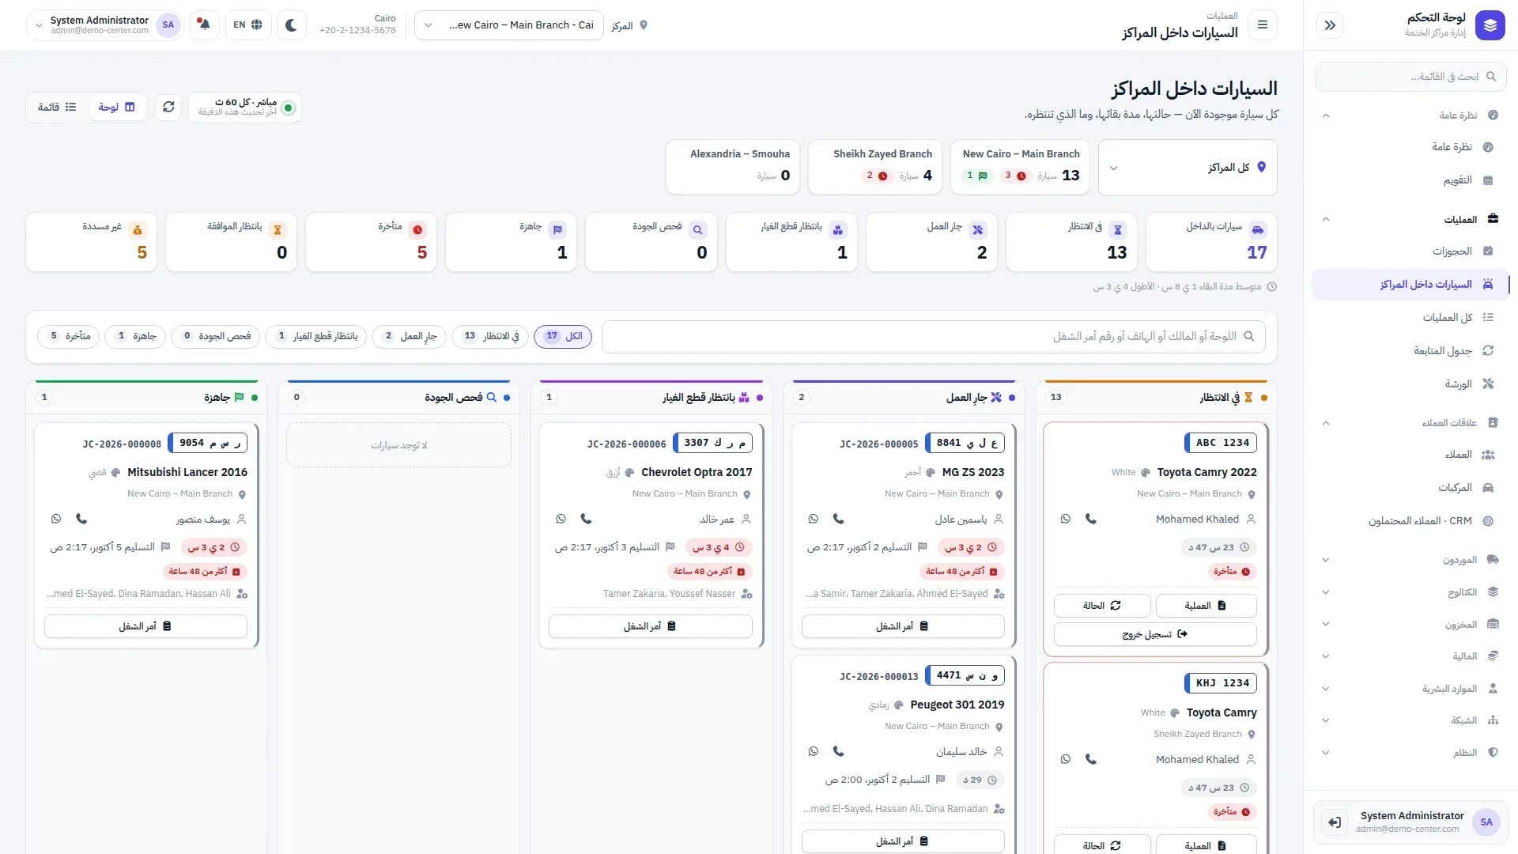Open WhatsApp for Mitsubishi Lancer owner
The width and height of the screenshot is (1518, 854).
point(56,520)
